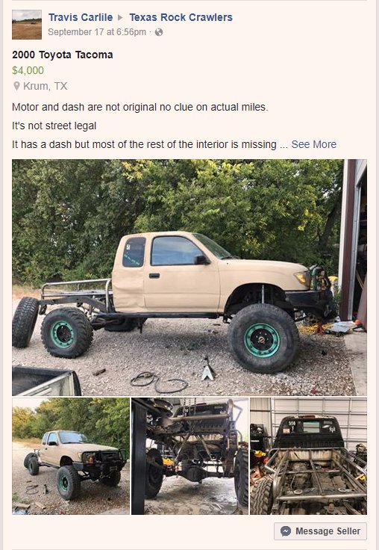Open the September 17 post timestamp
The height and width of the screenshot is (550, 379).
(97, 32)
